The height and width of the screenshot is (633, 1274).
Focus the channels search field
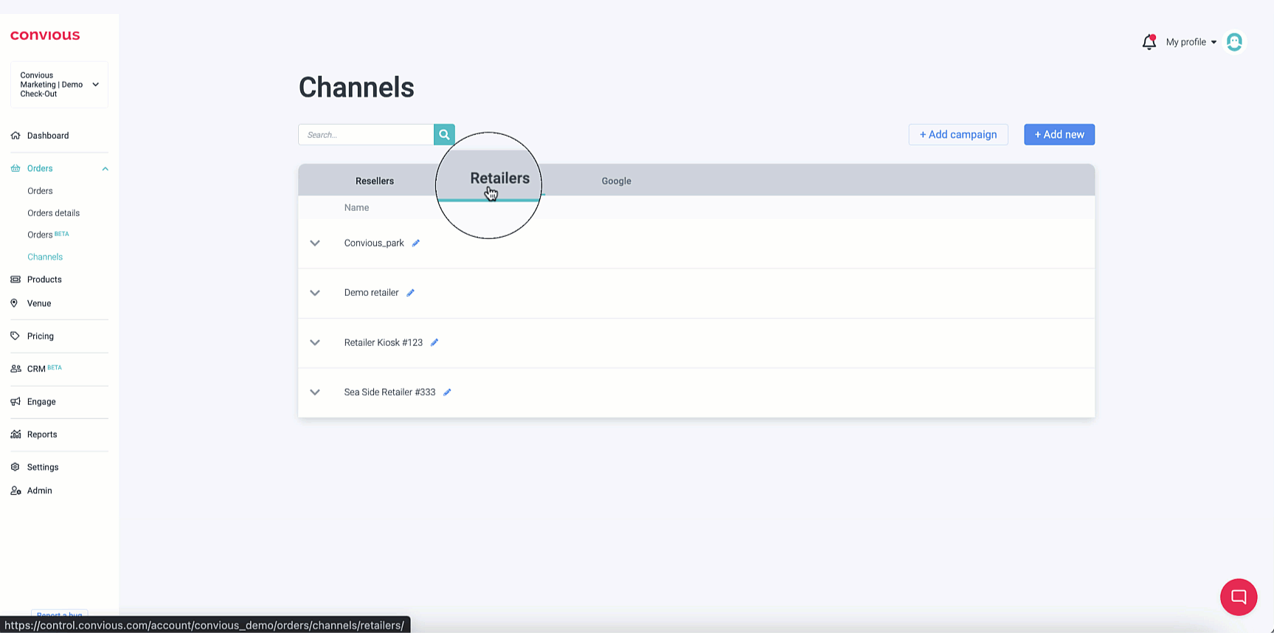(x=366, y=134)
